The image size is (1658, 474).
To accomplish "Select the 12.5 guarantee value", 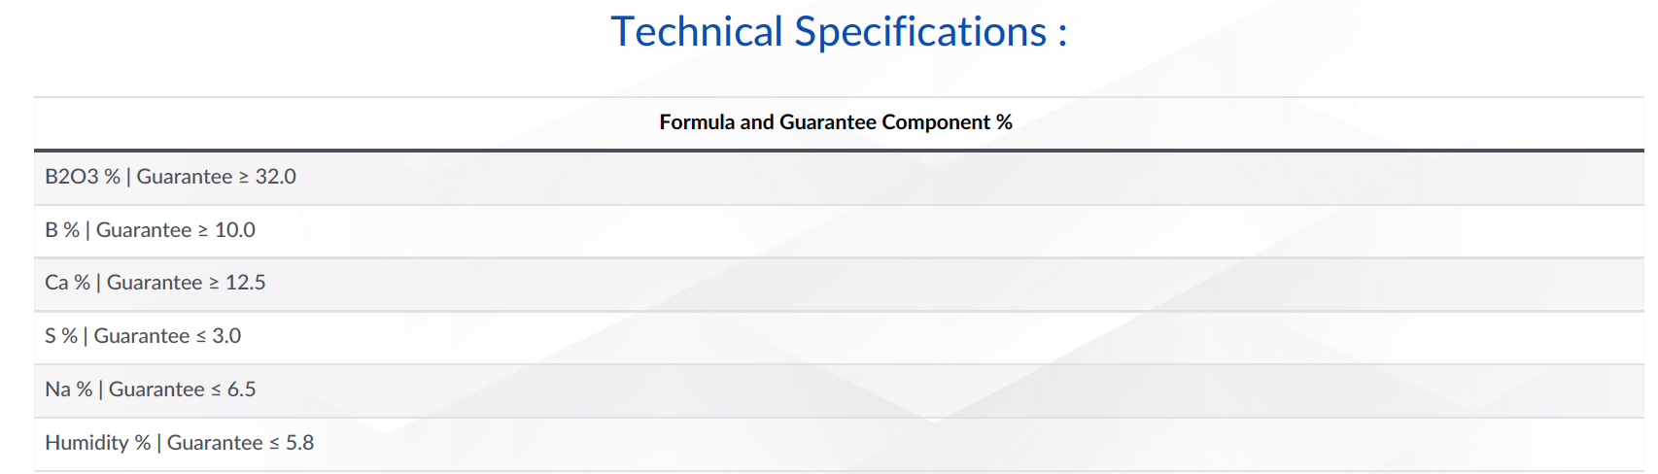I will pos(246,283).
